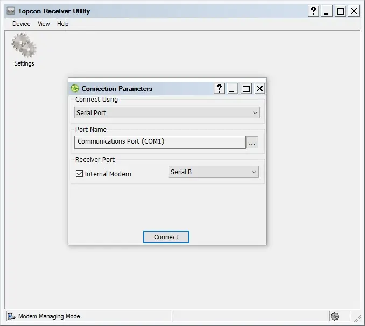Open help in Connection Parameters dialog

coord(219,88)
